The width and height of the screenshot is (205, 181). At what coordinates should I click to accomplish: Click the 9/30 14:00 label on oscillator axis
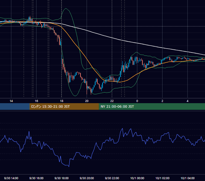point(11,178)
